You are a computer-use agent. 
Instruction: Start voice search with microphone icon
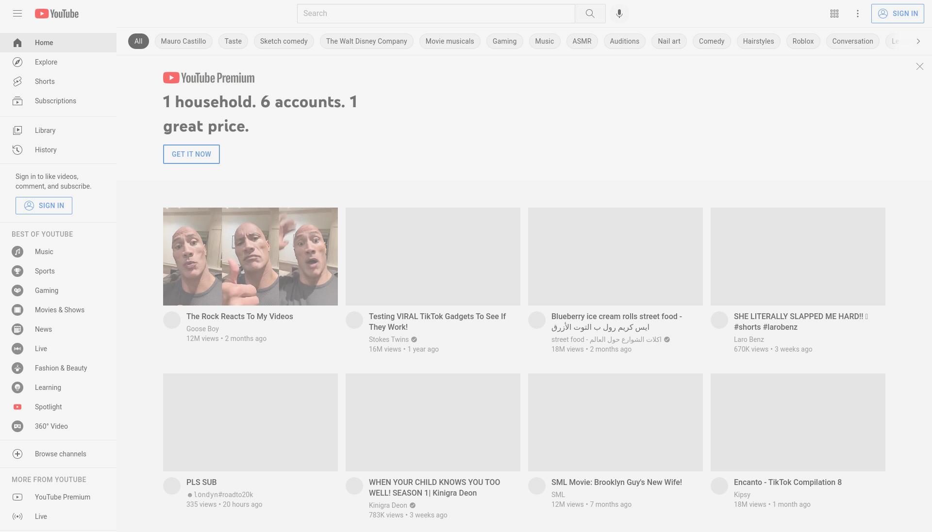coord(619,14)
